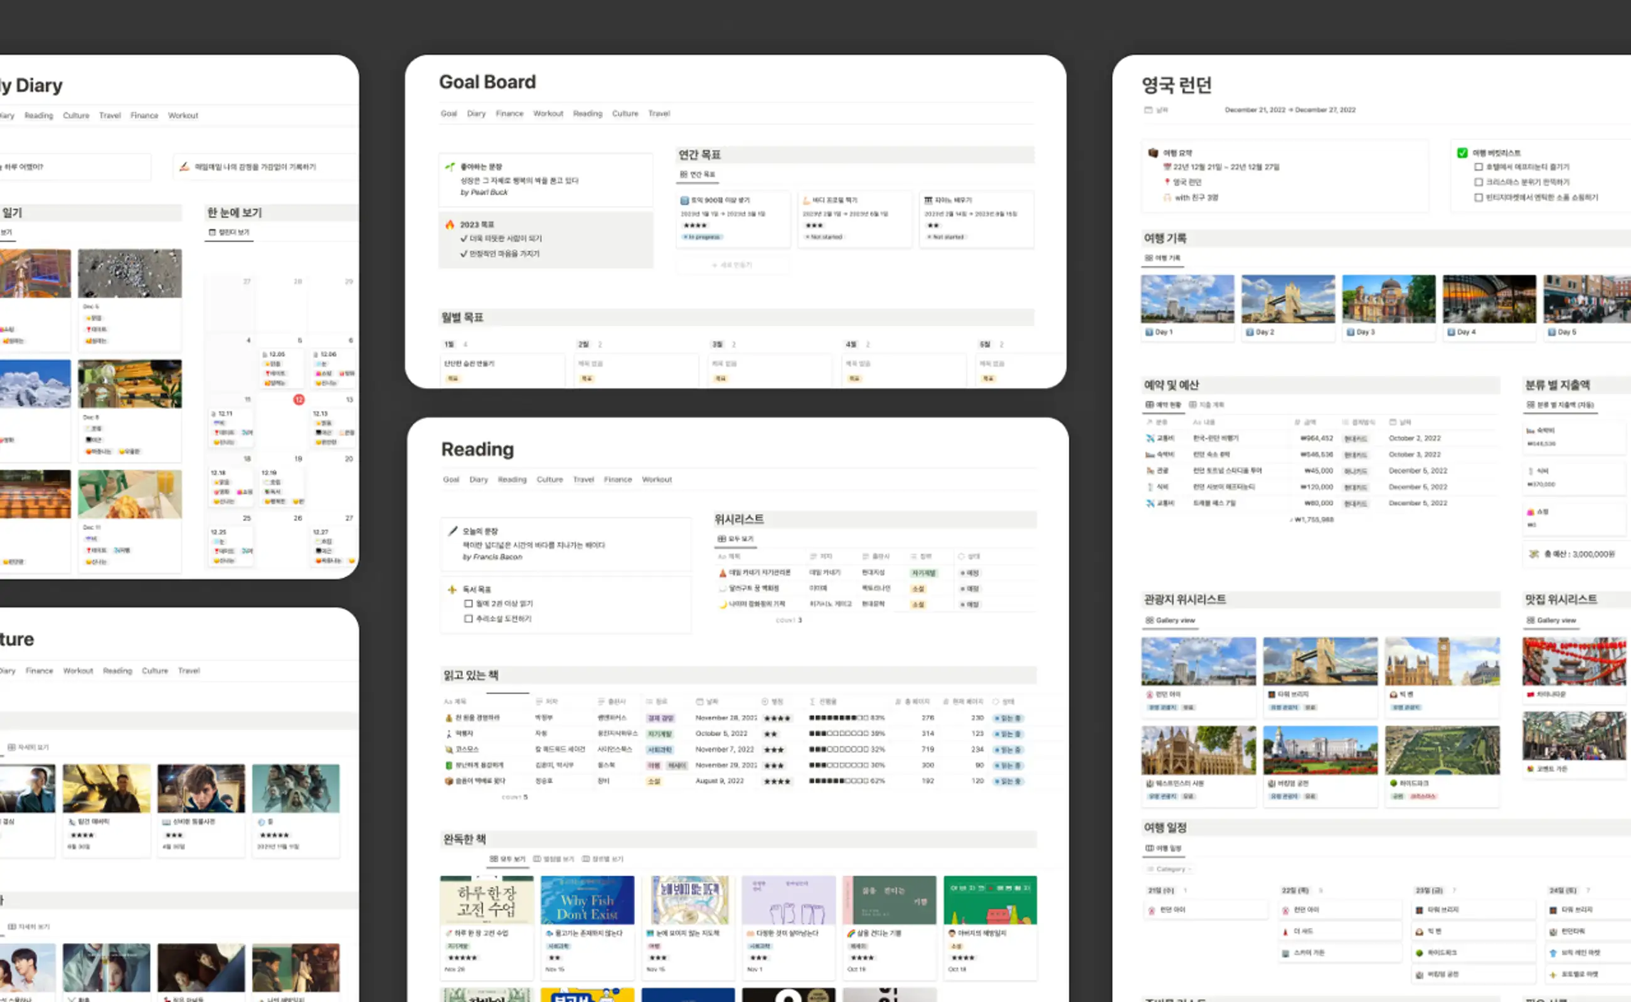Open Goal Board's Workout navigation link

tap(548, 113)
